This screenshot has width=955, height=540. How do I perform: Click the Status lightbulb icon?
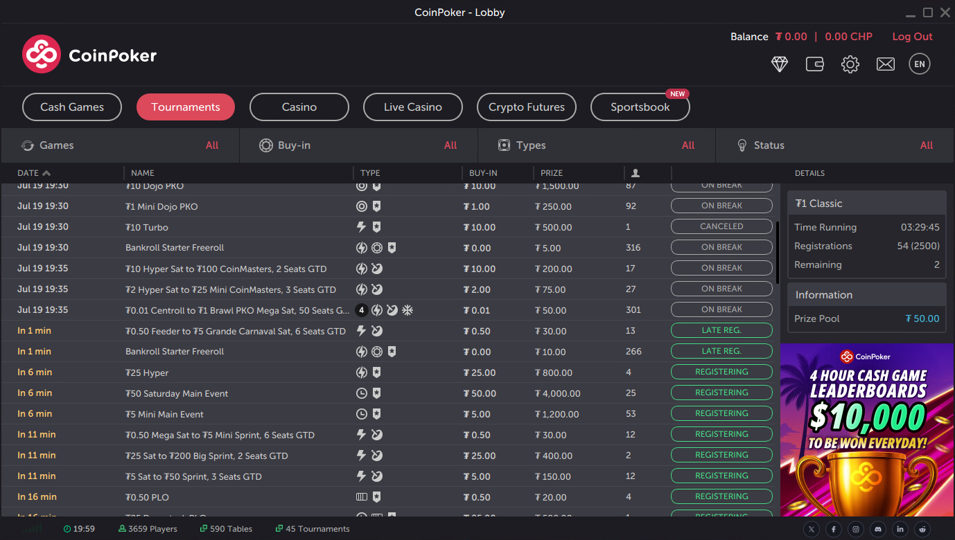(742, 145)
